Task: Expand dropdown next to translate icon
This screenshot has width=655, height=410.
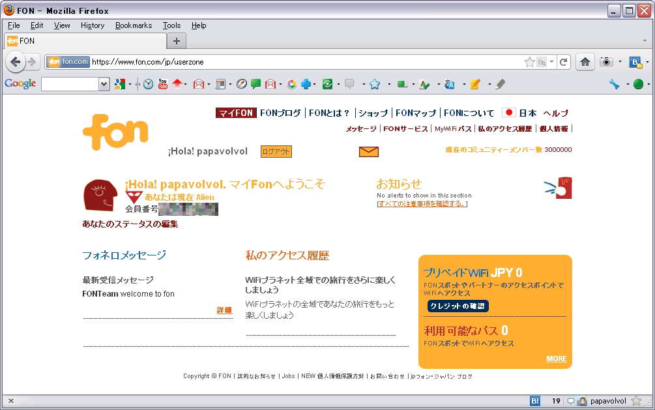Action: (463, 85)
